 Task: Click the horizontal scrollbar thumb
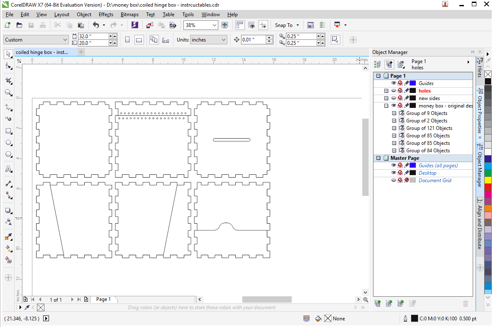(266, 299)
